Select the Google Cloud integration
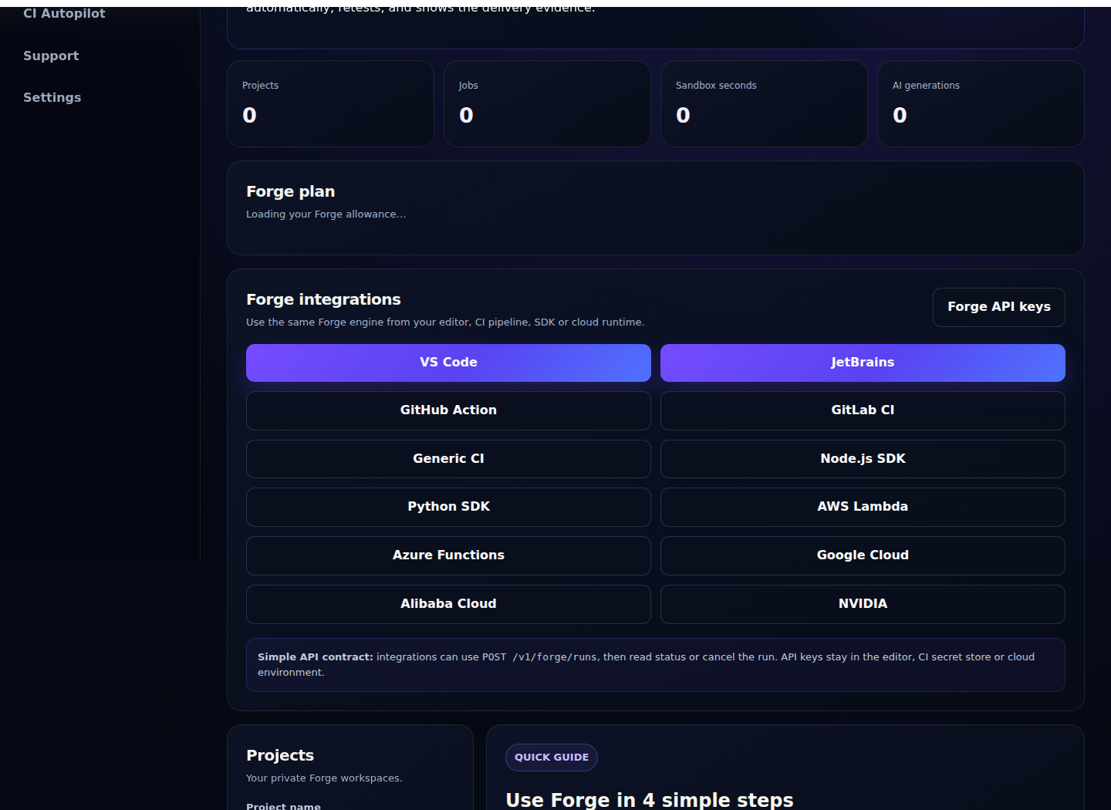 (863, 555)
